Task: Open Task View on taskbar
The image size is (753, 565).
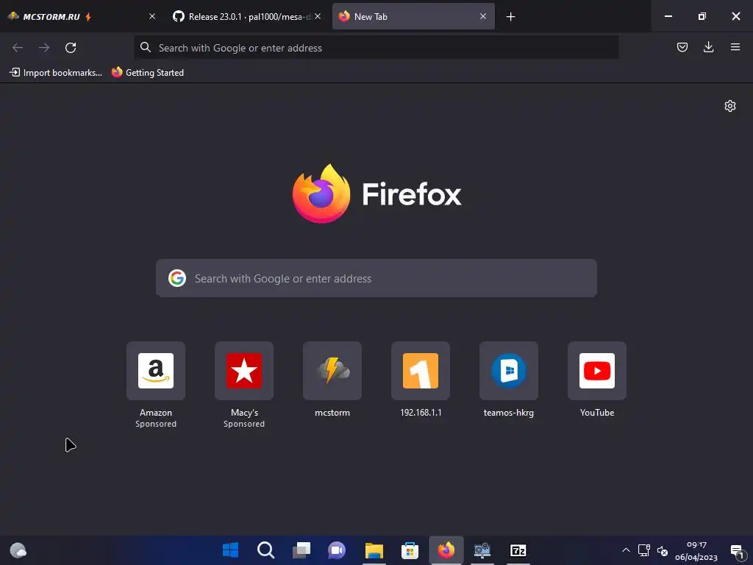Action: [x=301, y=550]
